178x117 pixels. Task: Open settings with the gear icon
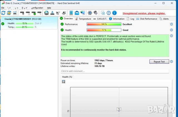[90, 13]
